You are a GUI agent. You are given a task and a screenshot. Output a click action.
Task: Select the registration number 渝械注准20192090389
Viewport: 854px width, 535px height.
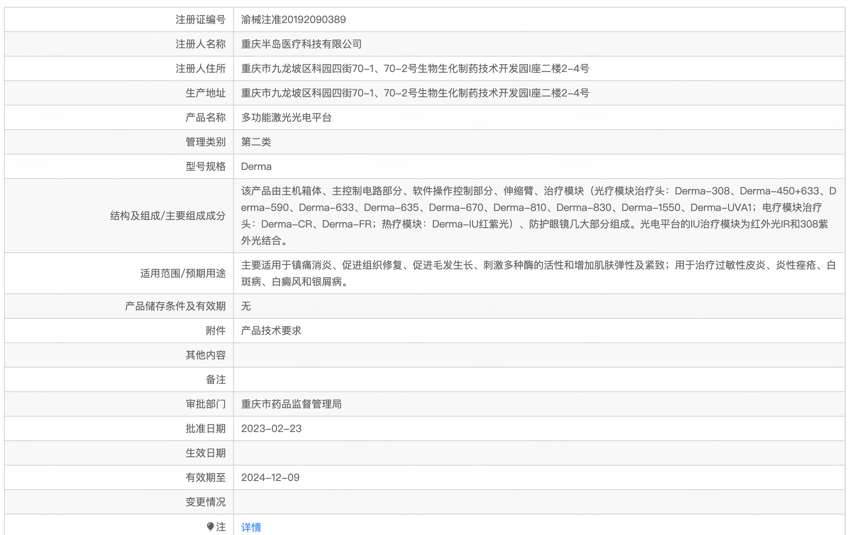coord(293,19)
